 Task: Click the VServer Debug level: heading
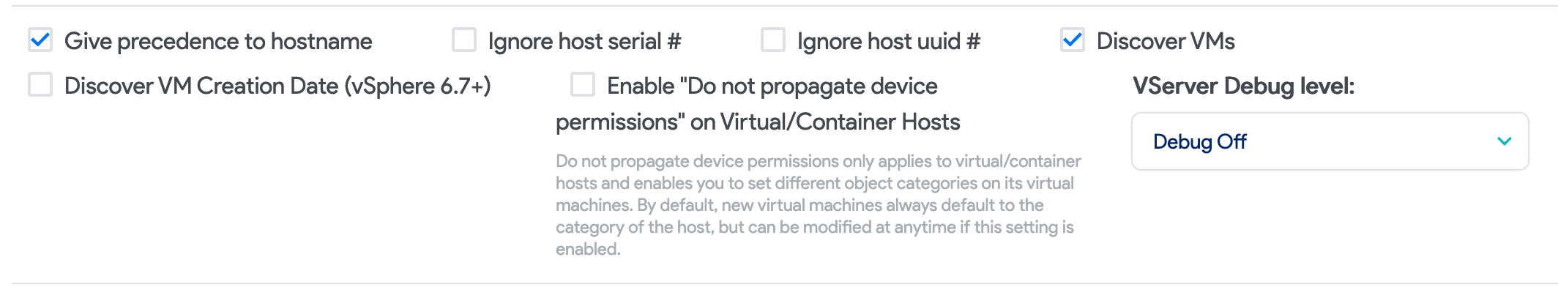(1243, 86)
